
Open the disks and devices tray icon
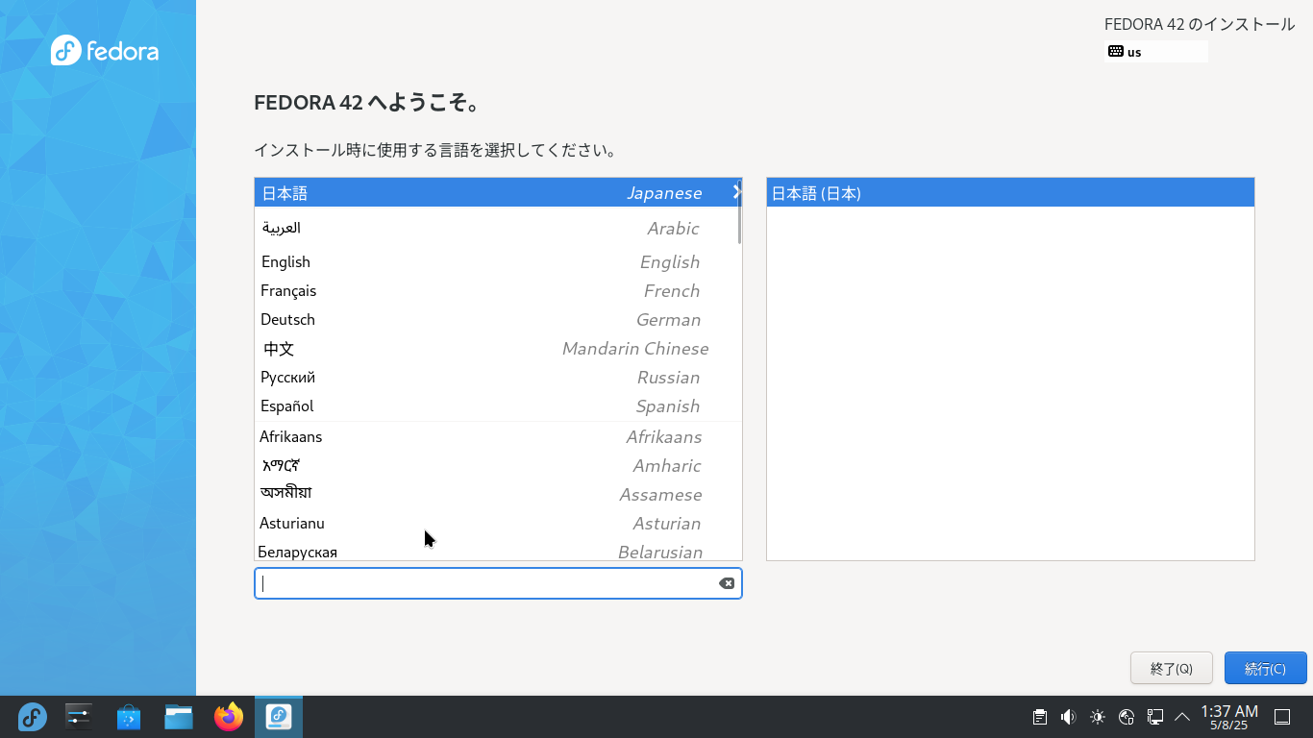point(1127,717)
